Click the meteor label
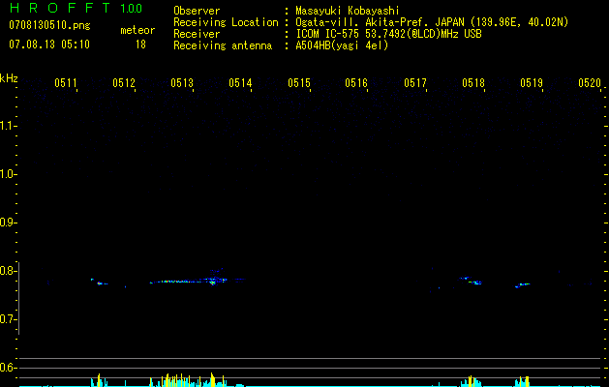This screenshot has height=387, width=609. click(x=137, y=30)
